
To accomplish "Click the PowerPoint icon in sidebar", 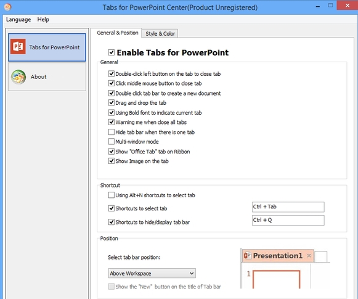I will pyautogui.click(x=18, y=47).
